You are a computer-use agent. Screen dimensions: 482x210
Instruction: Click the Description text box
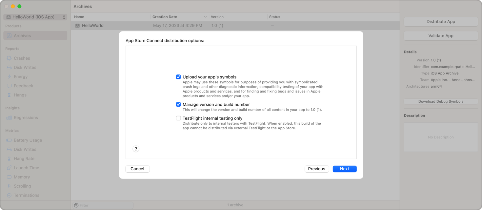(441, 137)
